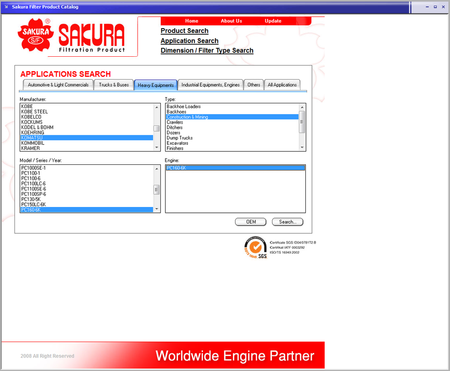Open the About Us page
450x371 pixels.
click(x=231, y=21)
